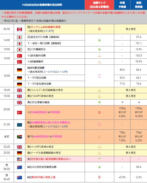
Task: Click the 市場予想値 column header
Action: point(122,5)
